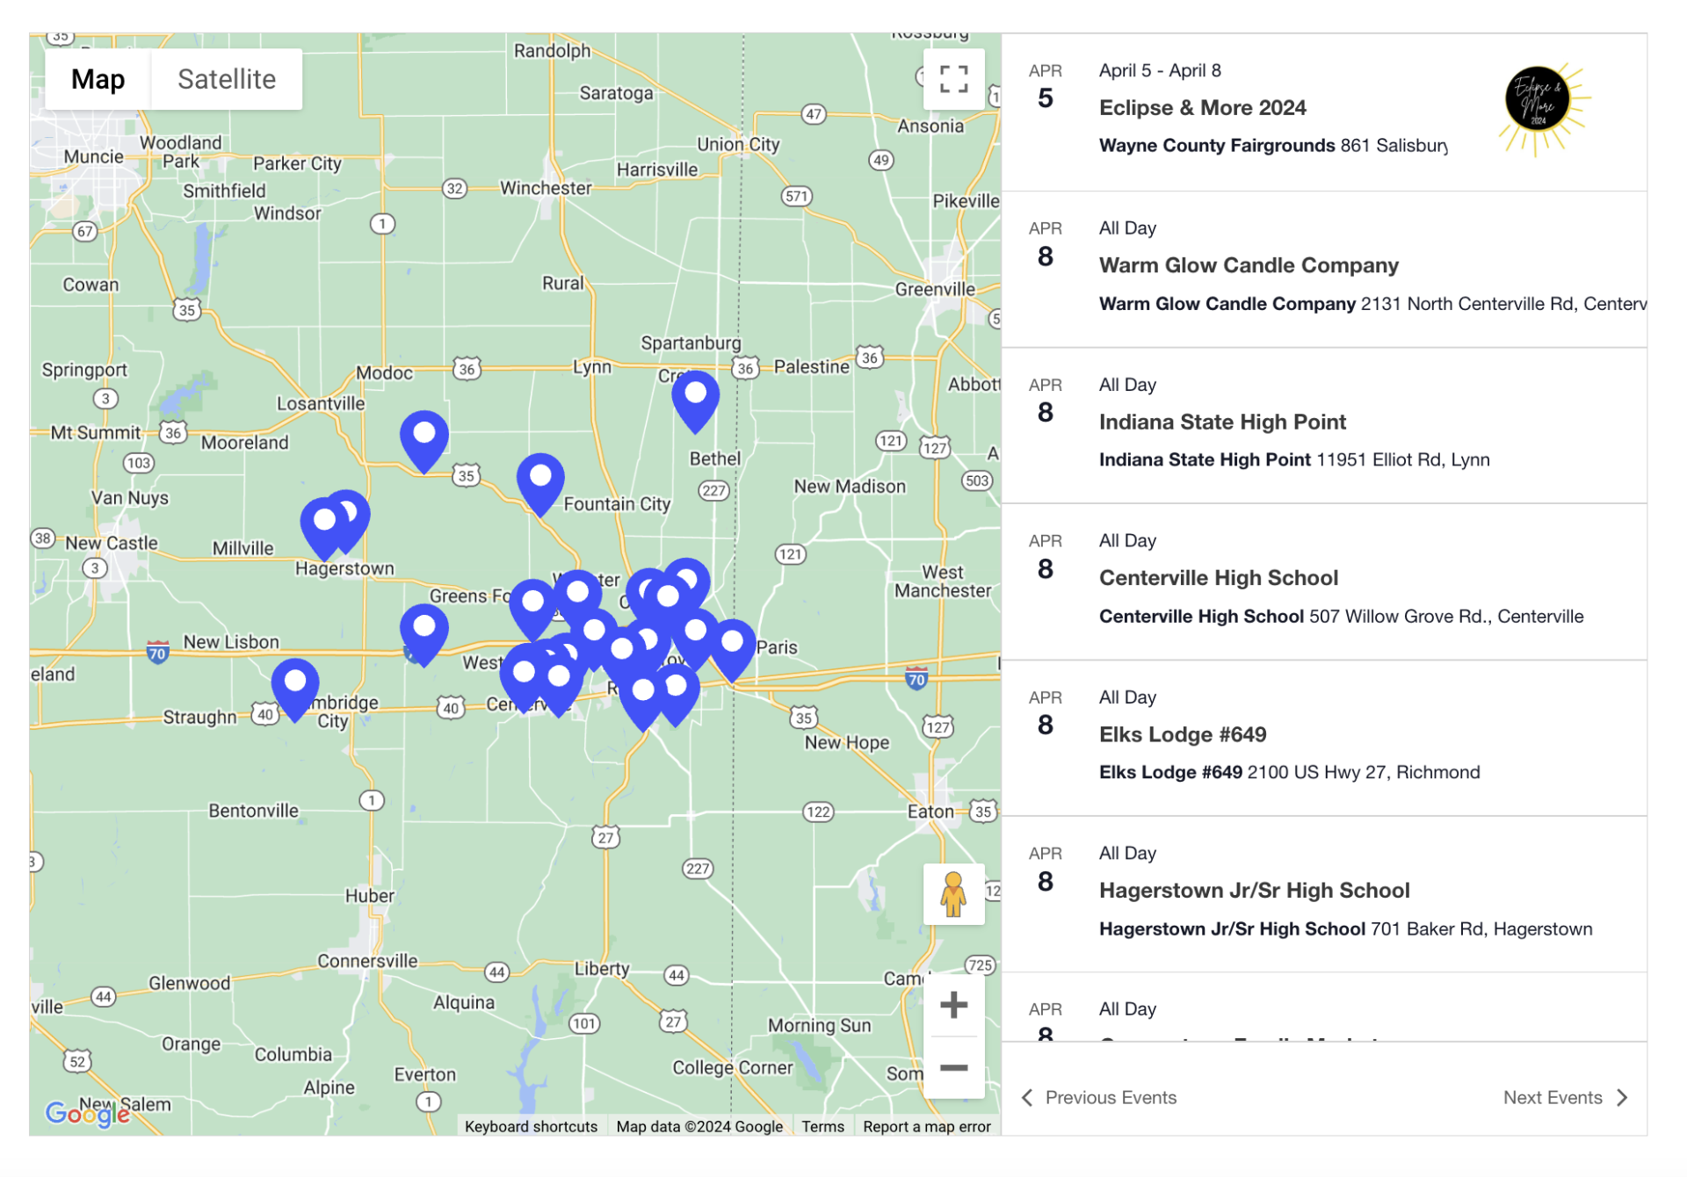Open the Google logo on map

tap(86, 1114)
